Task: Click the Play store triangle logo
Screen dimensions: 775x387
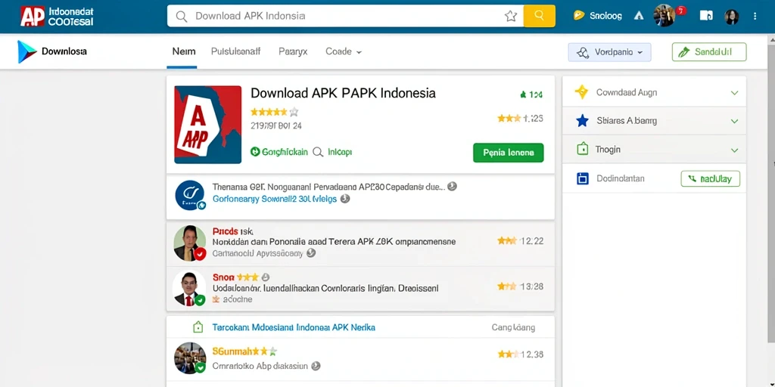Action: [x=27, y=51]
